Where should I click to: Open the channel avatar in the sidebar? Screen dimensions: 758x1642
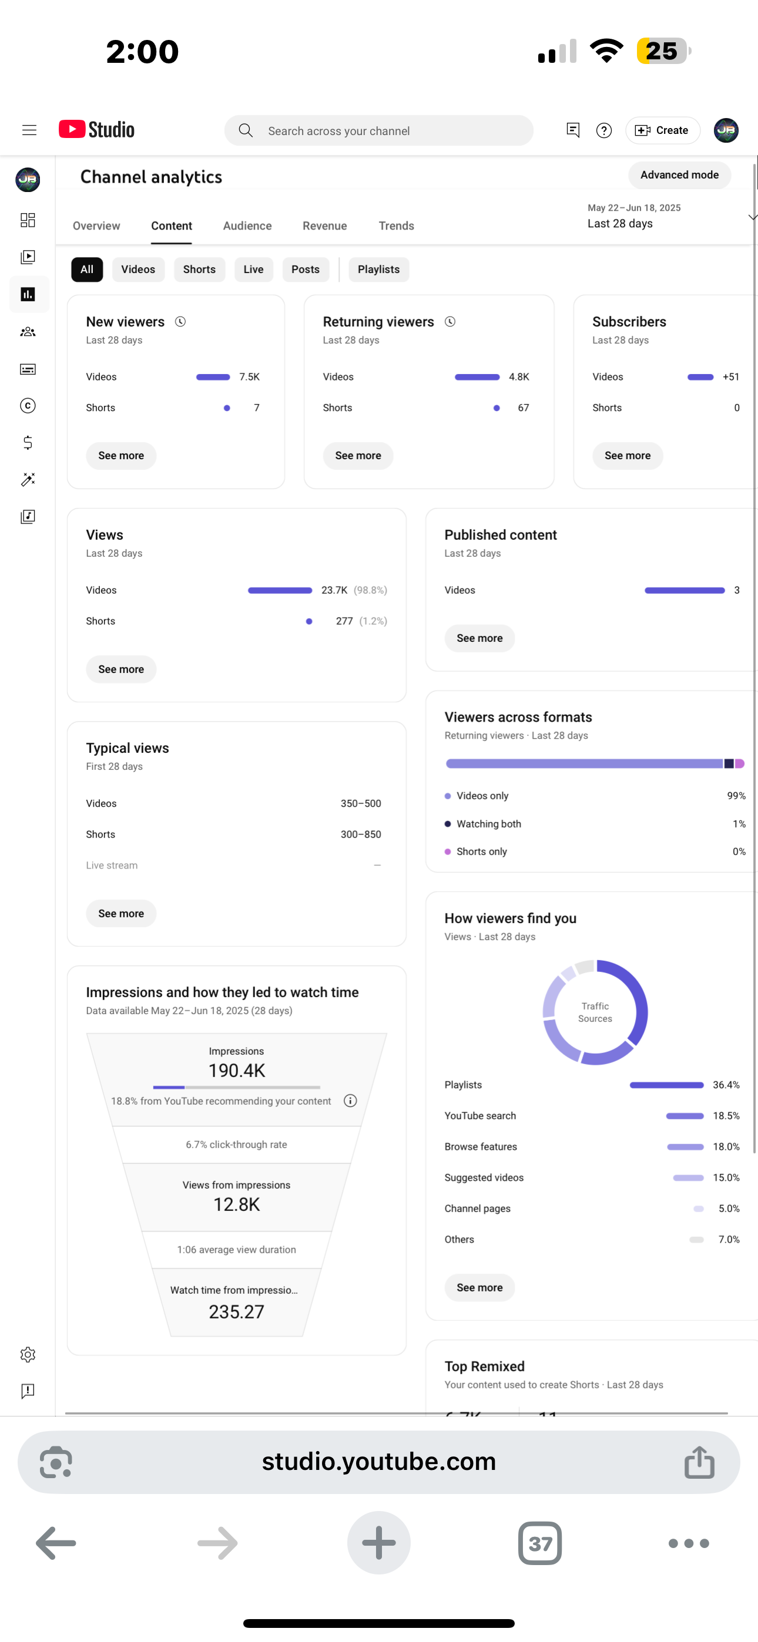click(28, 180)
